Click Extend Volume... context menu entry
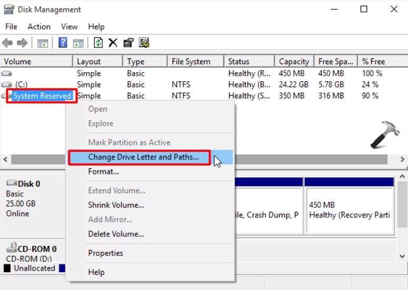This screenshot has height=290, width=408. tap(151, 191)
